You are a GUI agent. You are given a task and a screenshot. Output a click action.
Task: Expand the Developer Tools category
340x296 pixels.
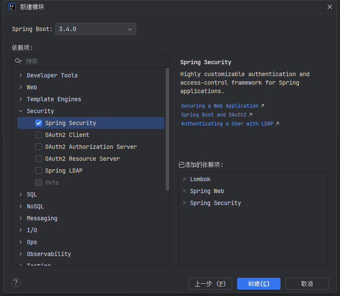click(x=21, y=75)
